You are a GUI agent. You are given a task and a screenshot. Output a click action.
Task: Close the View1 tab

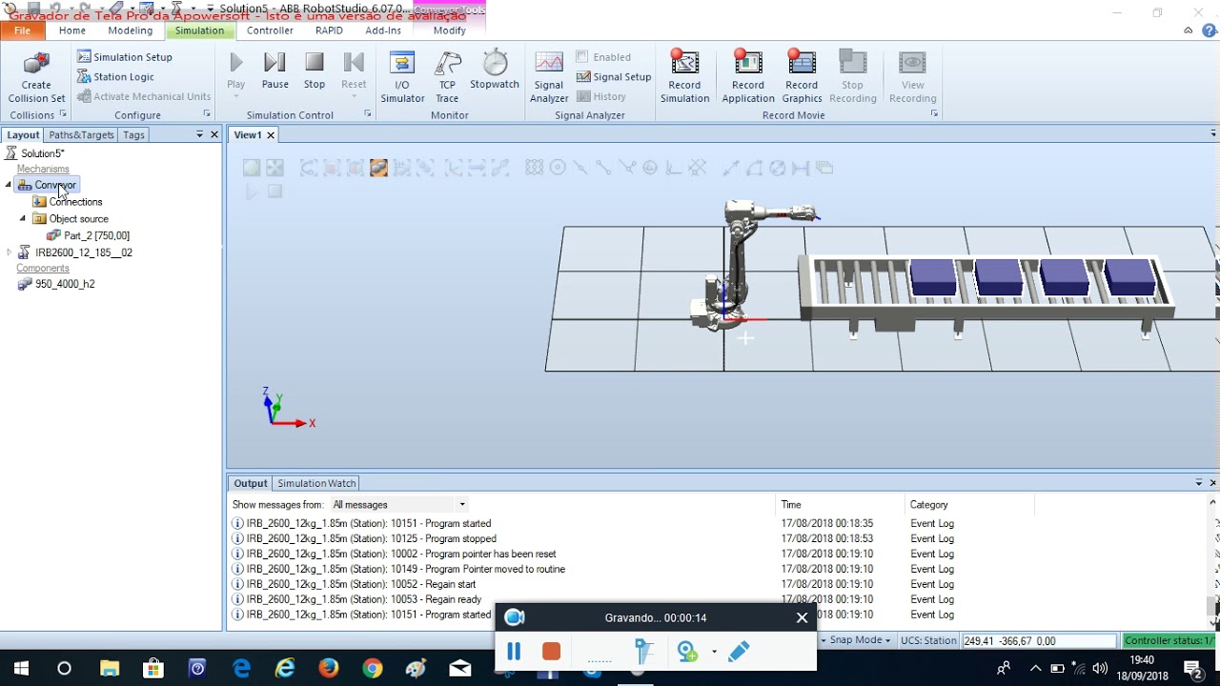(271, 135)
